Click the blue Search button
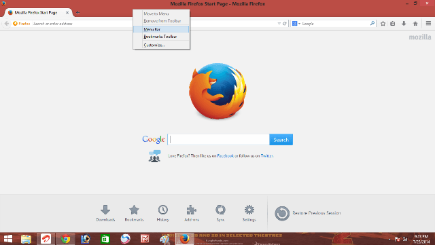 coord(281,139)
